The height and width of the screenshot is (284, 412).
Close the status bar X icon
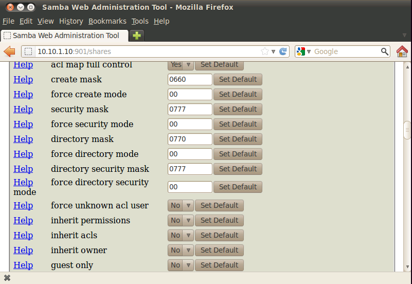(x=7, y=278)
